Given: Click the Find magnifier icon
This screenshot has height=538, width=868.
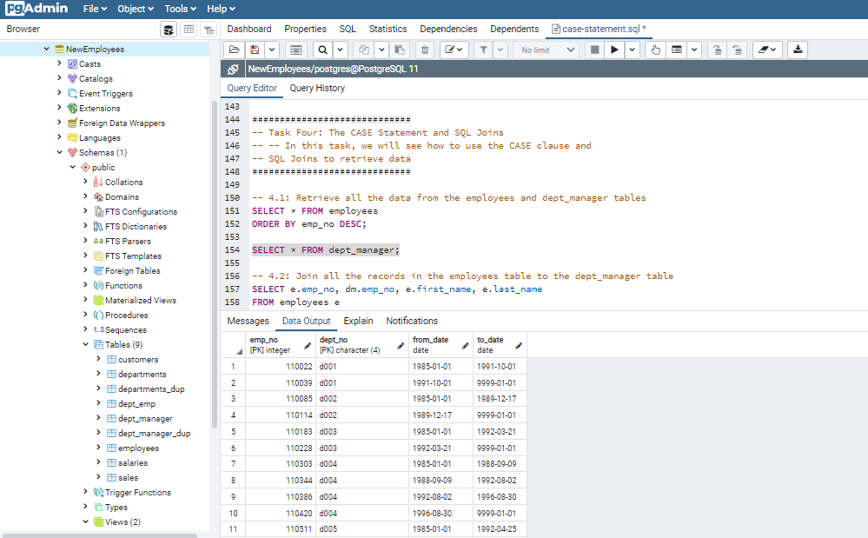Looking at the screenshot, I should tap(322, 50).
